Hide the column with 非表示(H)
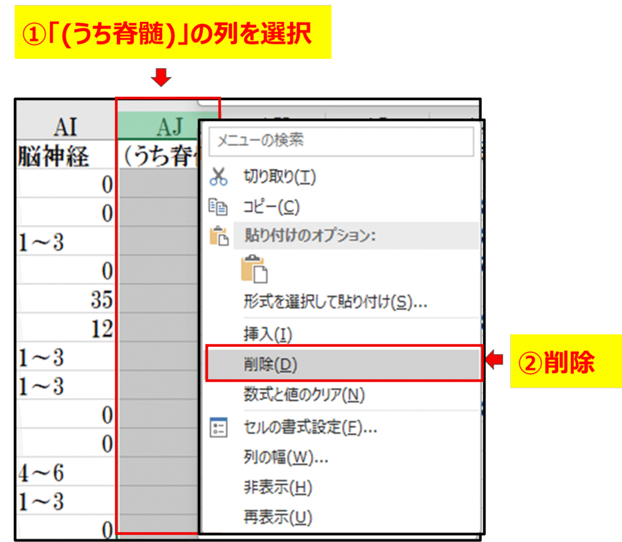 click(x=278, y=487)
